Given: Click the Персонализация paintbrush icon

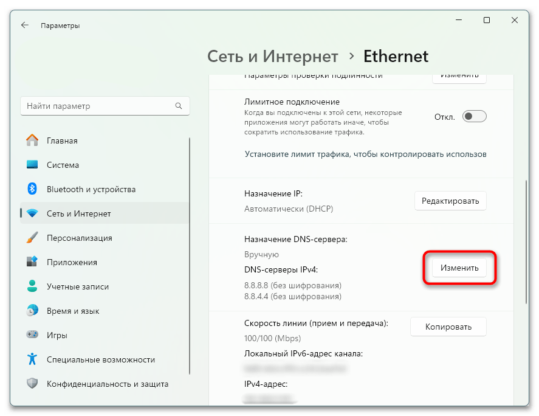Looking at the screenshot, I should coord(32,237).
